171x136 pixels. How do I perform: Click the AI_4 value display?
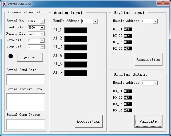point(76,56)
